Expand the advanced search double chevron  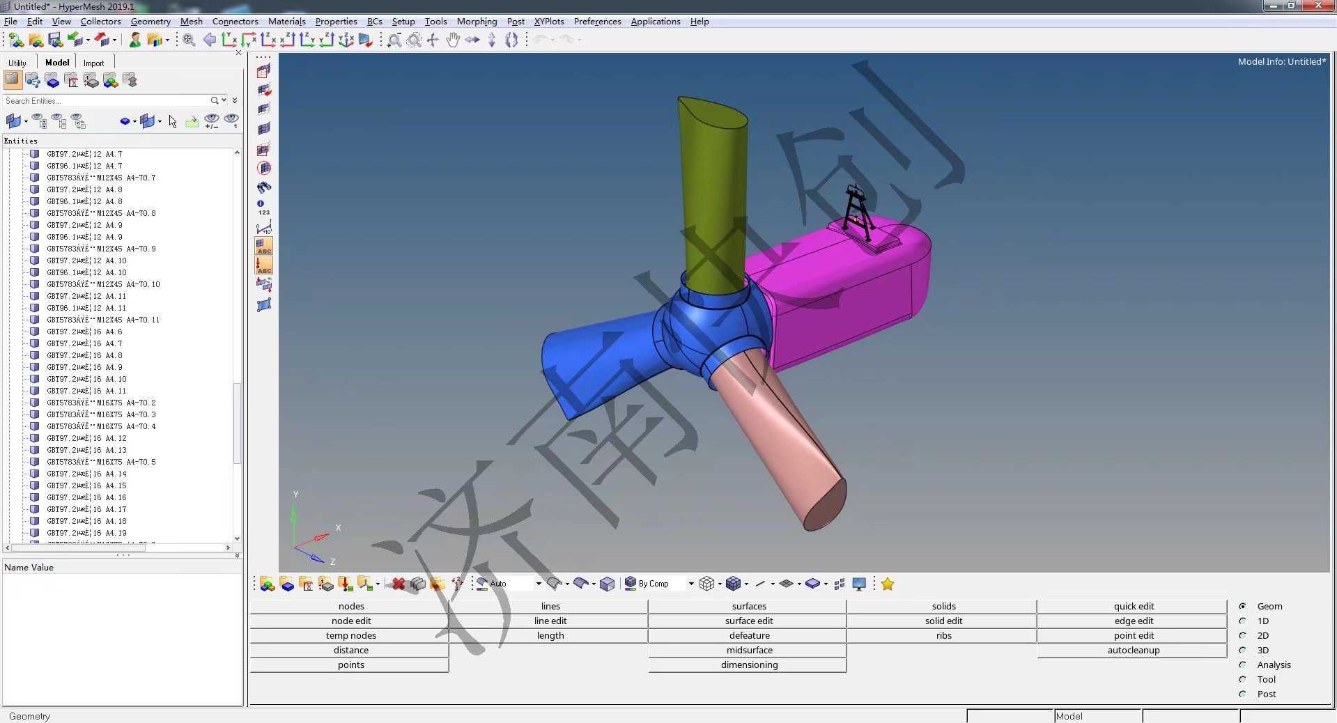235,100
